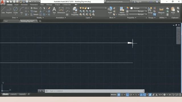Activate the Rotate tool icon

click(x=41, y=8)
